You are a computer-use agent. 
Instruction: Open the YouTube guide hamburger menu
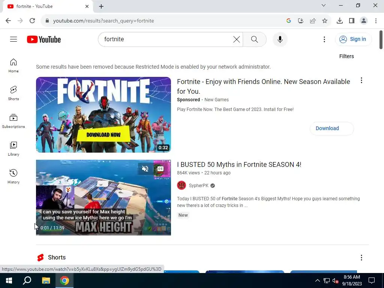point(13,39)
